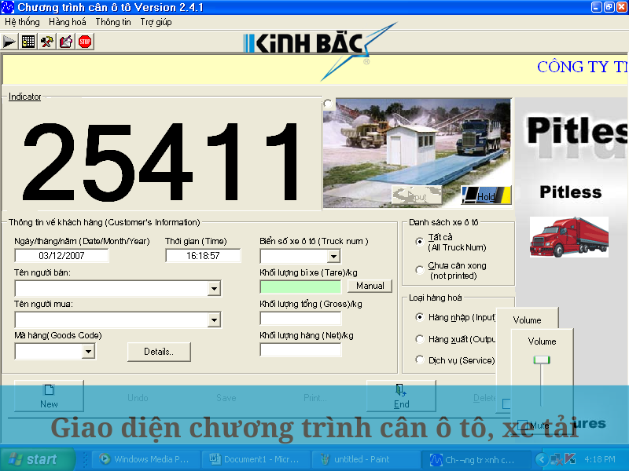Image resolution: width=629 pixels, height=471 pixels.
Task: Click the Manual button
Action: 370,286
